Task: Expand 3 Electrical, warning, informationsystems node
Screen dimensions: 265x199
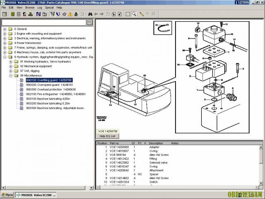Action: (x=5, y=39)
